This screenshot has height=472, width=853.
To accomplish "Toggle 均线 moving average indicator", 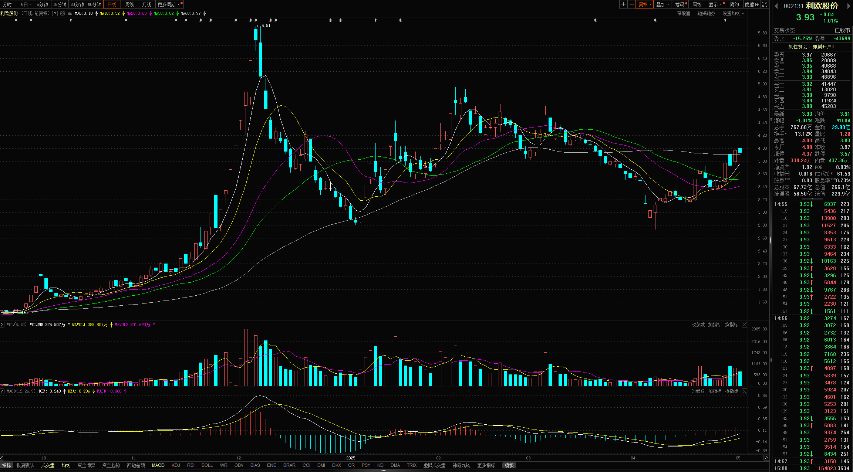I will [x=66, y=465].
